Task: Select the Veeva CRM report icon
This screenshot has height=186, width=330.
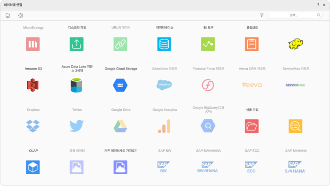Action: pyautogui.click(x=251, y=85)
